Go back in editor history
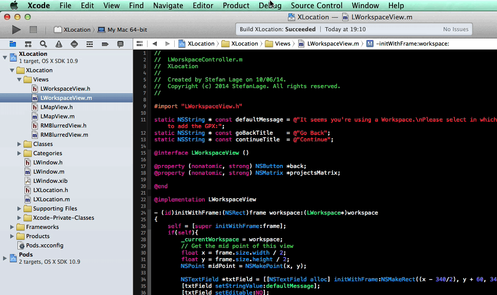Viewport: 497px width, 295px height. click(x=155, y=44)
